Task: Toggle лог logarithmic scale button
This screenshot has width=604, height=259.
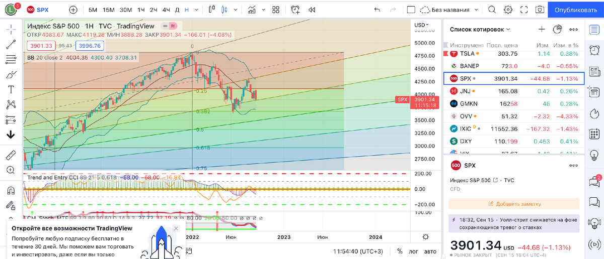Action: 414,251
